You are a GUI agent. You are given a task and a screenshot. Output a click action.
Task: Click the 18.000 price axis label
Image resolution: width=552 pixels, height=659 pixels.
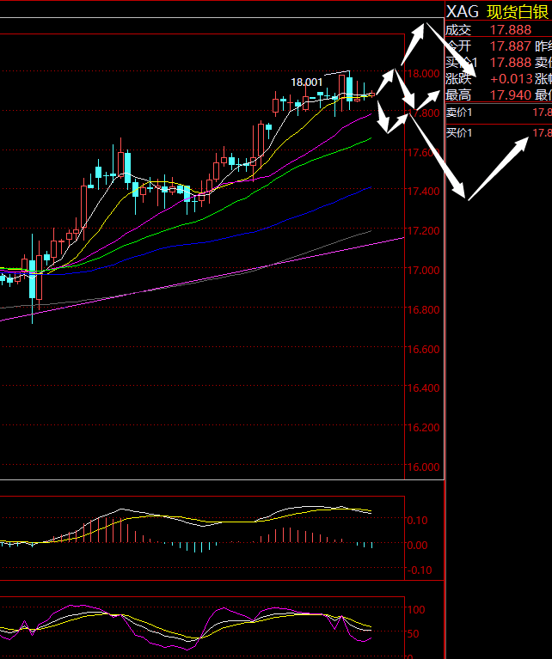pos(423,74)
